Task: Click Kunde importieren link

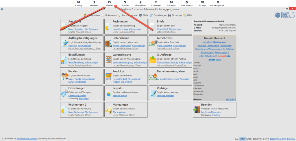Action: pos(77,82)
